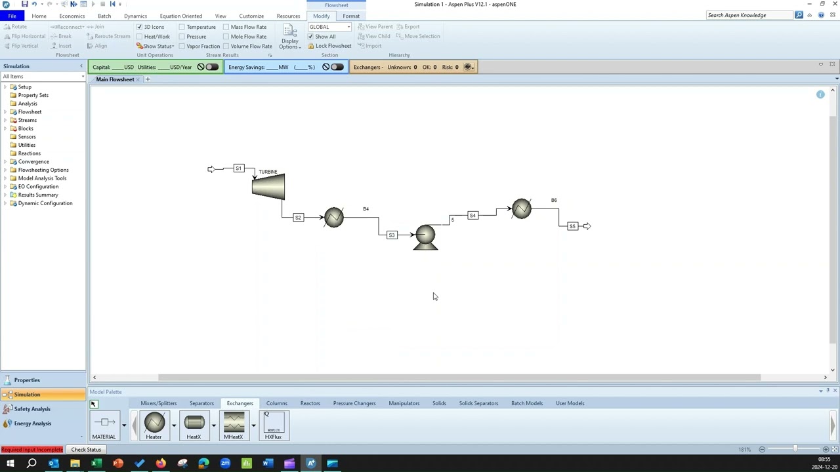The width and height of the screenshot is (840, 472).
Task: Adjust the zoom slider in status bar
Action: tap(795, 450)
